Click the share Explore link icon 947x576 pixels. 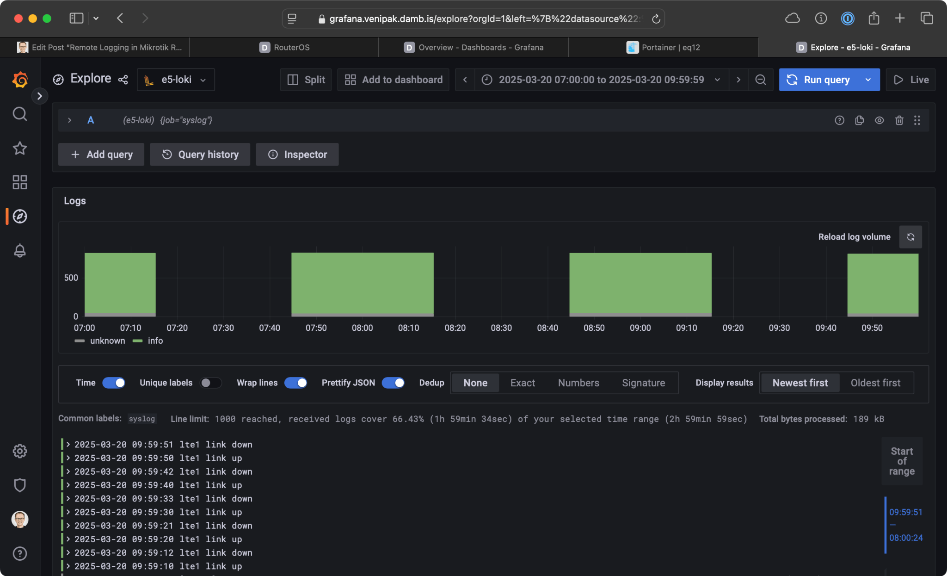coord(122,80)
